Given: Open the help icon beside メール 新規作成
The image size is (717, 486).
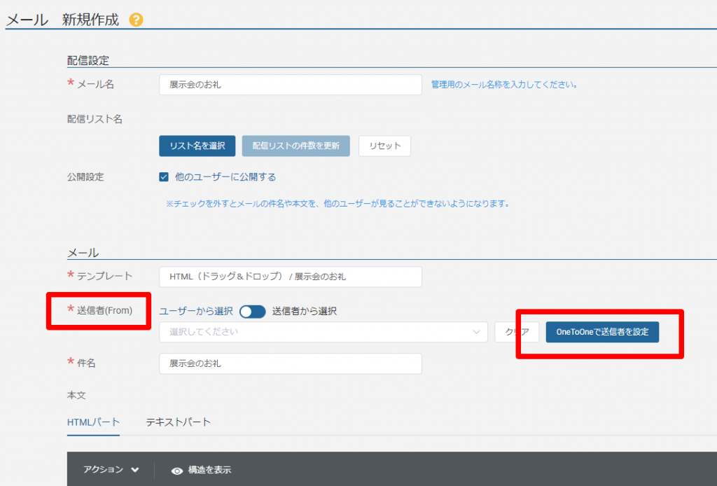Looking at the screenshot, I should pyautogui.click(x=135, y=20).
